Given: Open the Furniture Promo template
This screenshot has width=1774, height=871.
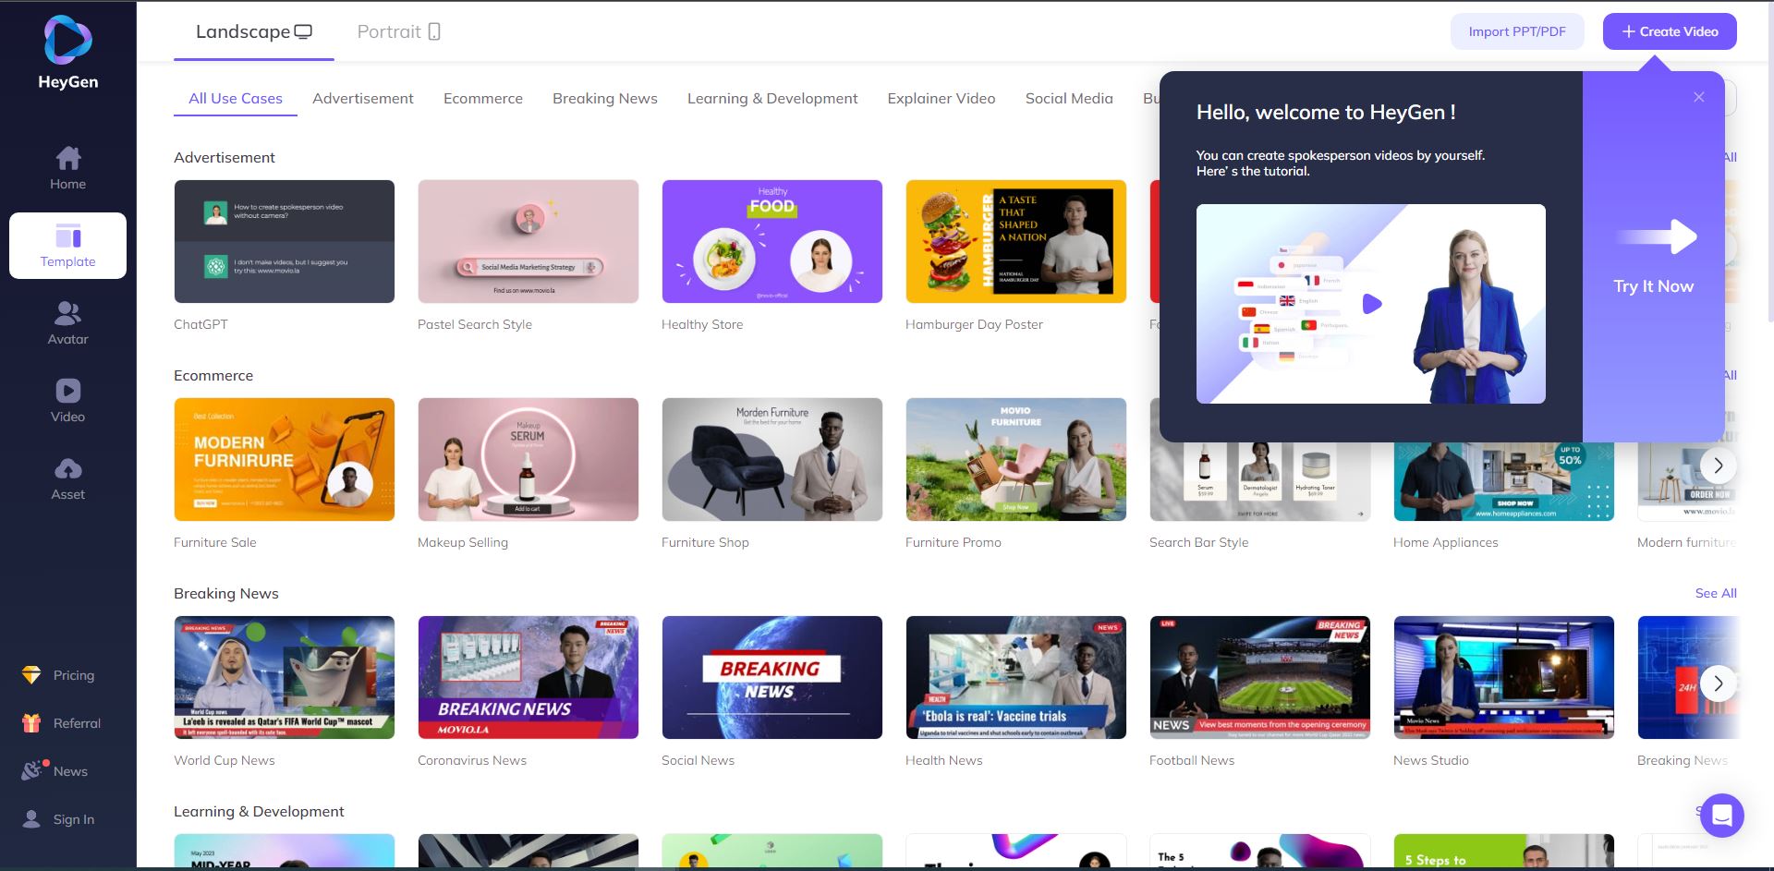Looking at the screenshot, I should (x=1016, y=459).
